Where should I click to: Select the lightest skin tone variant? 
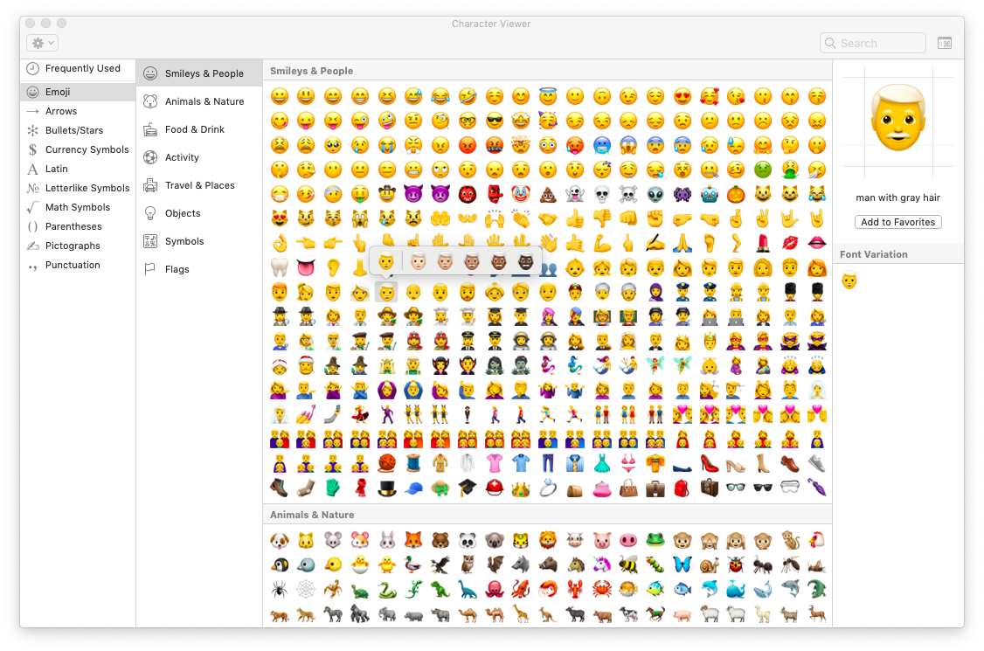419,261
